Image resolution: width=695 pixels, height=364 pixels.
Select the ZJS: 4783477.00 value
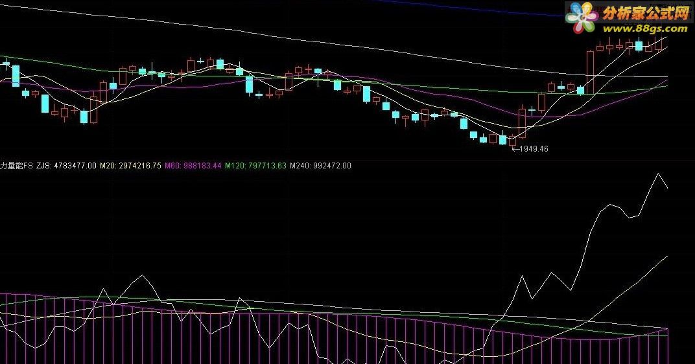66,166
